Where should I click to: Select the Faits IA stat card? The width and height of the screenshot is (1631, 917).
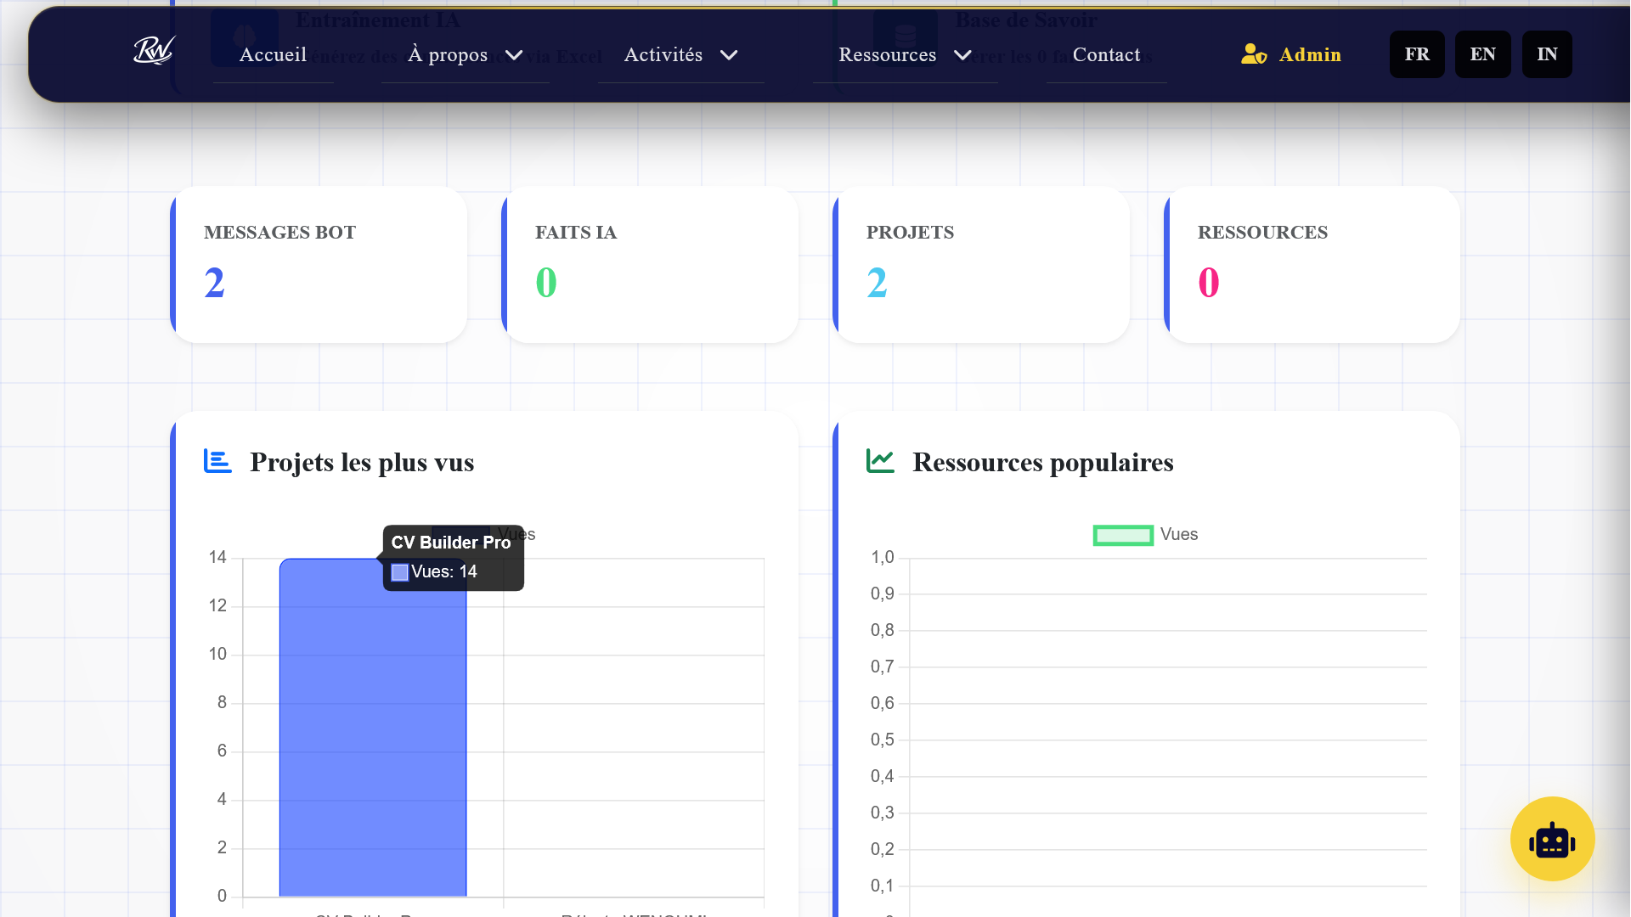(650, 265)
